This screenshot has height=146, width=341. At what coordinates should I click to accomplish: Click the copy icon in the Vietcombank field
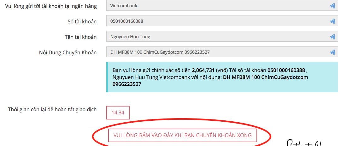(x=332, y=6)
